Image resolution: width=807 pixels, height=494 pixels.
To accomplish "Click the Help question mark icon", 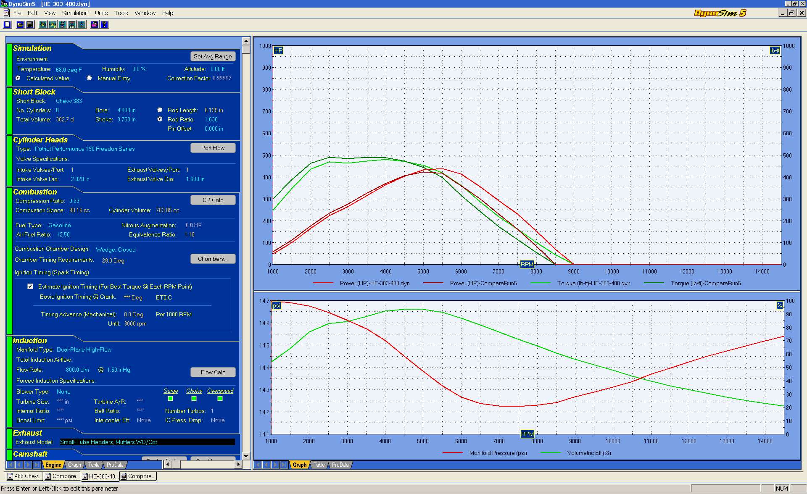I will tap(104, 25).
